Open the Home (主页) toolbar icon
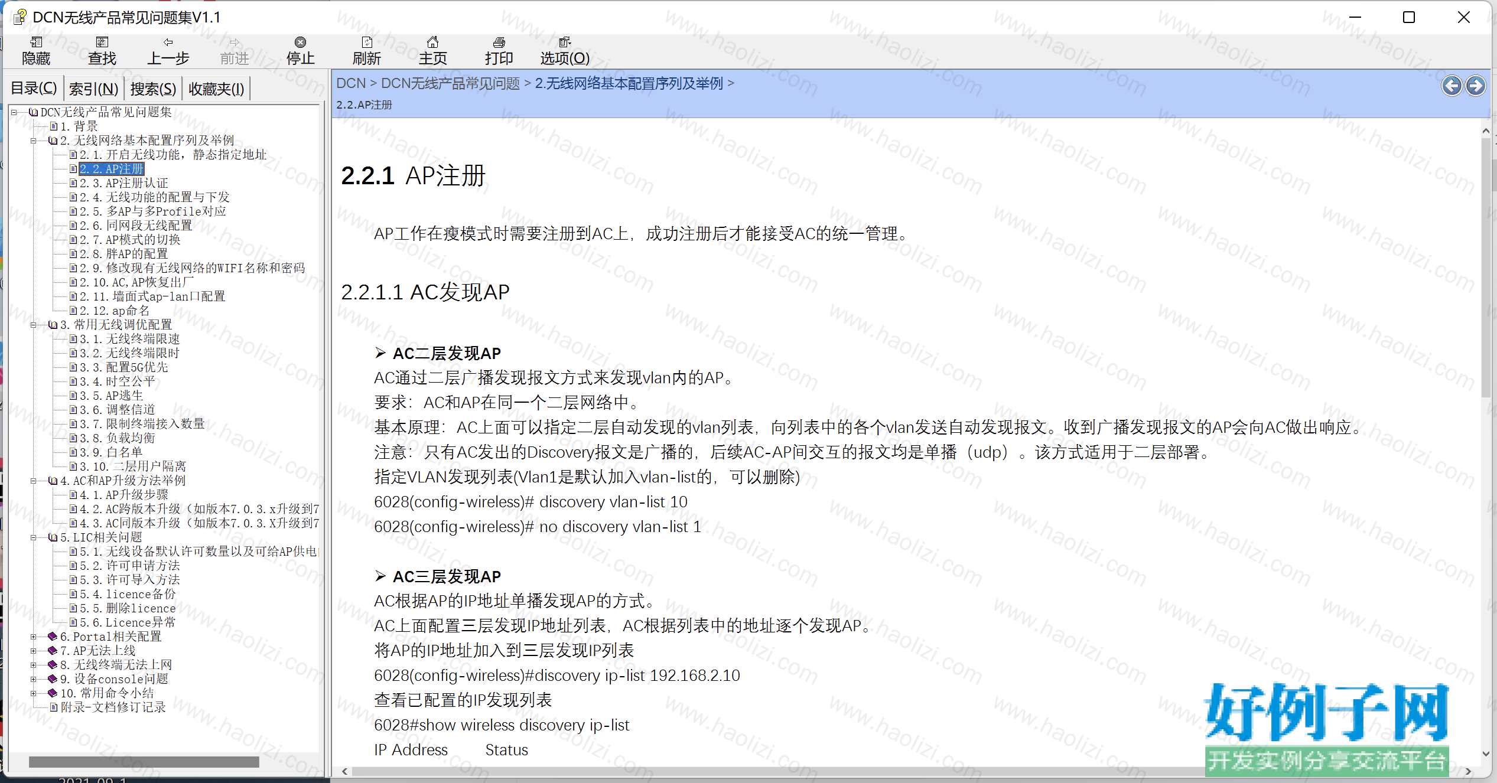Image resolution: width=1497 pixels, height=783 pixels. pyautogui.click(x=433, y=42)
